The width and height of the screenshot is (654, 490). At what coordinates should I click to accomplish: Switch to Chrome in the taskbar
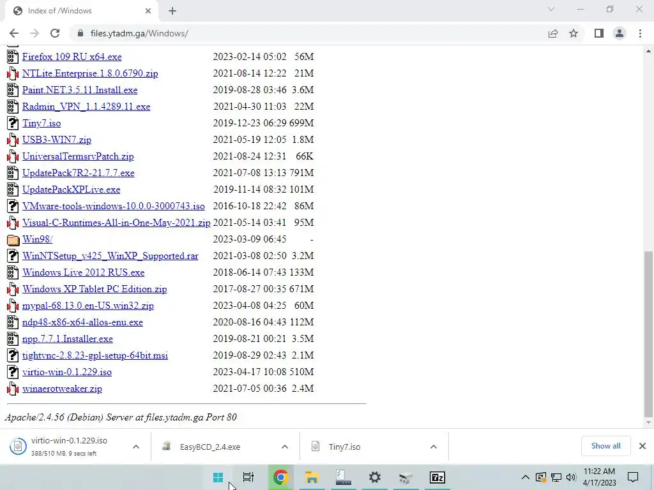point(281,477)
